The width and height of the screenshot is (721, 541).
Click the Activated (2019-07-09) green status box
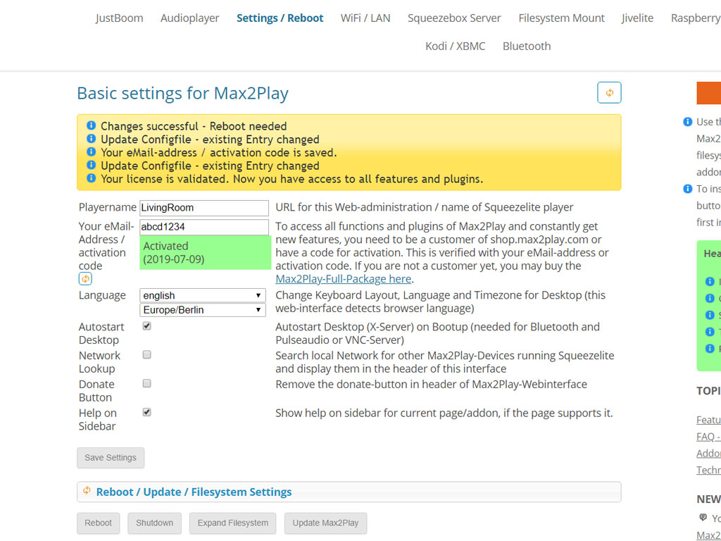coord(206,253)
